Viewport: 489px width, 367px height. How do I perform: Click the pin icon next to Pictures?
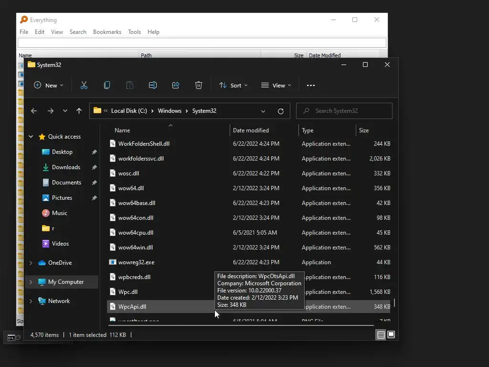(94, 198)
